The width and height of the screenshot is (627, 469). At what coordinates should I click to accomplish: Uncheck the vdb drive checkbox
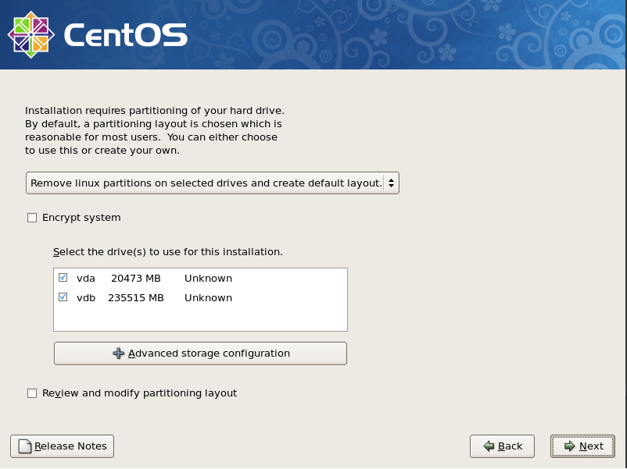(63, 297)
